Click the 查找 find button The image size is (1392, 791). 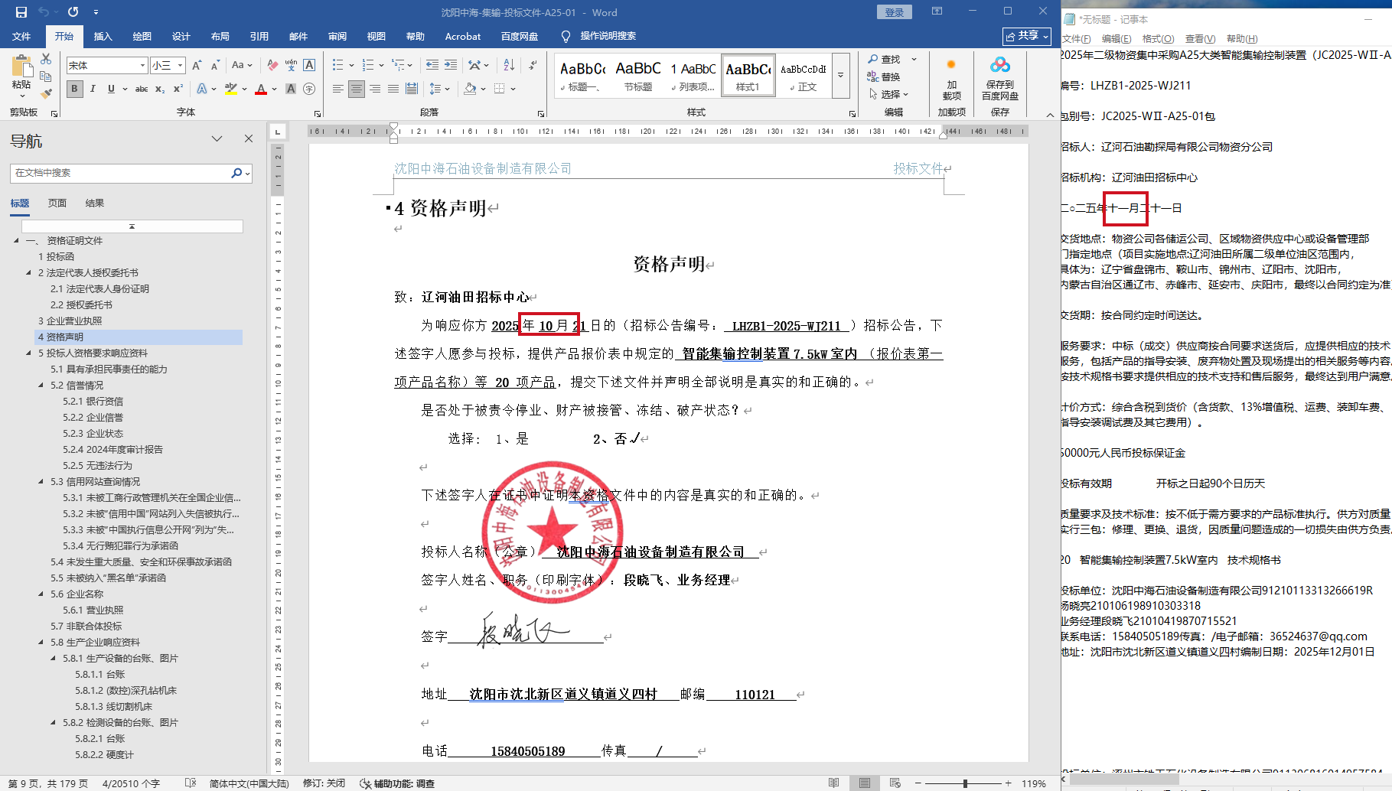(885, 59)
